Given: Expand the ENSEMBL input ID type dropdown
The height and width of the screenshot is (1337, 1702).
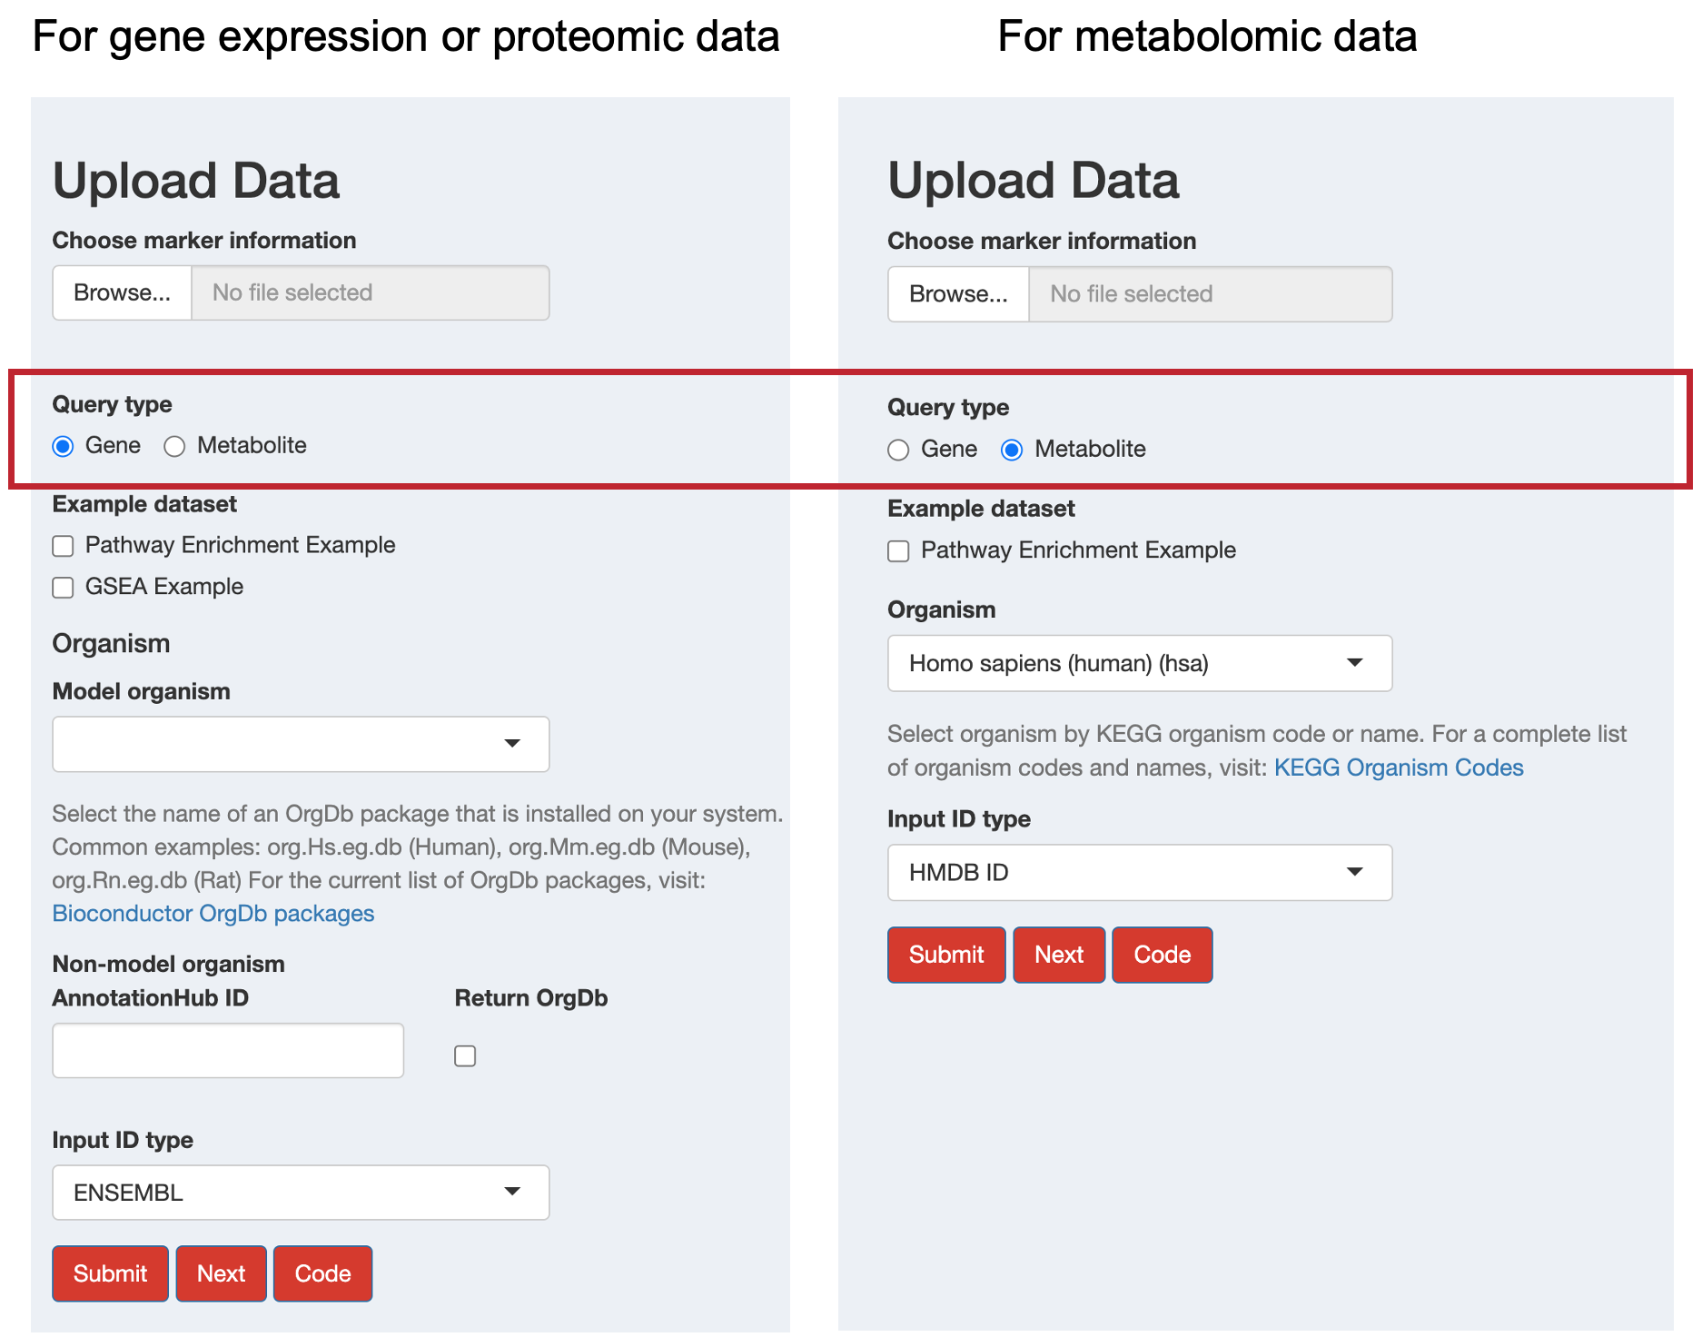Looking at the screenshot, I should tap(301, 1193).
